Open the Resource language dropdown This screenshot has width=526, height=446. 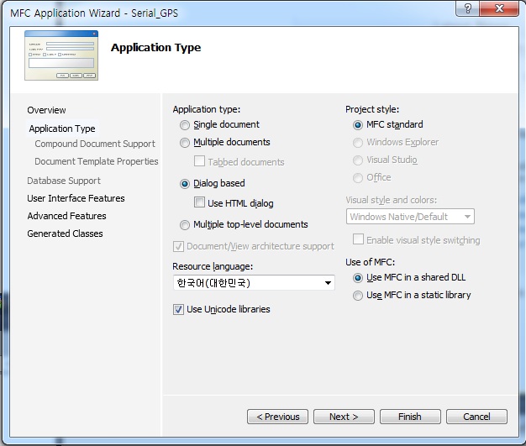[254, 283]
